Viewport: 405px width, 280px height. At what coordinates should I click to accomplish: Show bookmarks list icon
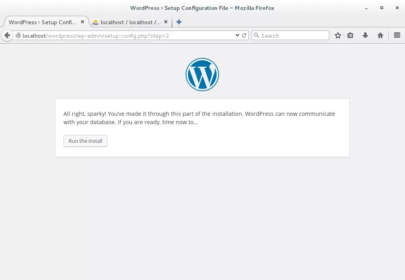tap(350, 35)
